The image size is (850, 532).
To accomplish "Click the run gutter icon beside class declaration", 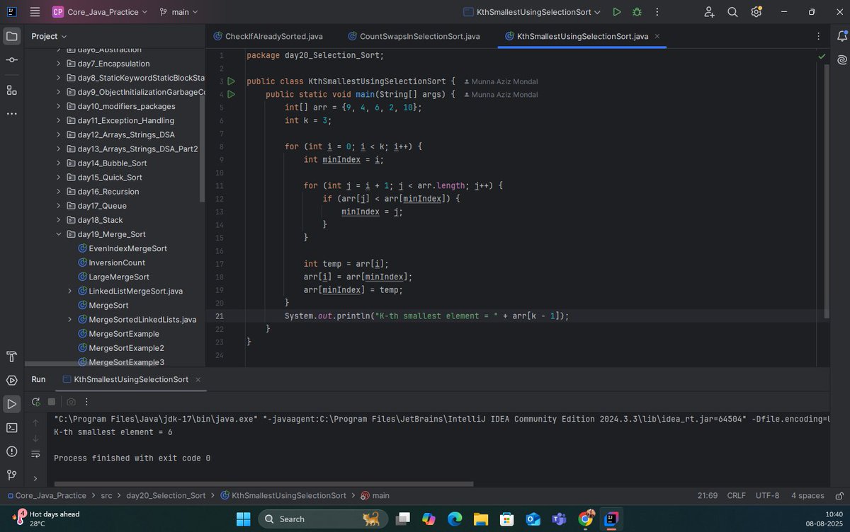I will pos(231,81).
